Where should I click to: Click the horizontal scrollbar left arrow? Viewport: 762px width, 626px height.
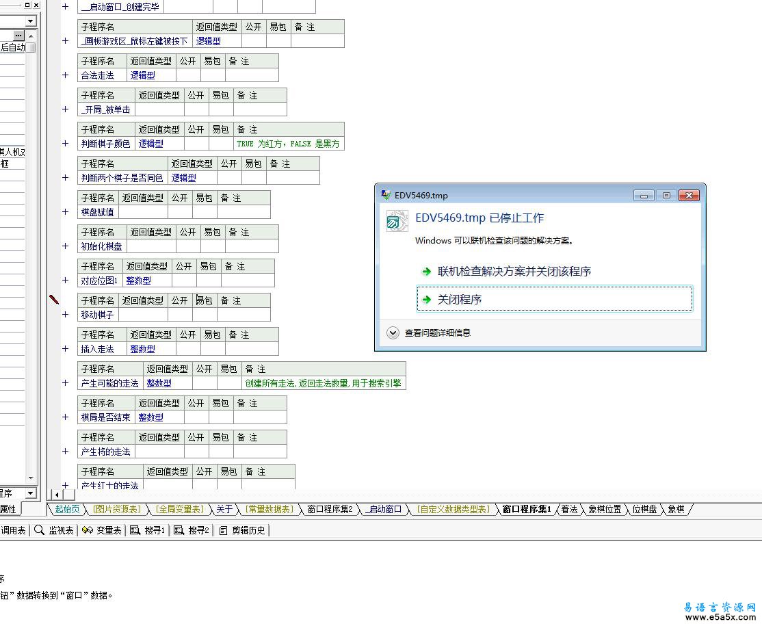pos(56,495)
